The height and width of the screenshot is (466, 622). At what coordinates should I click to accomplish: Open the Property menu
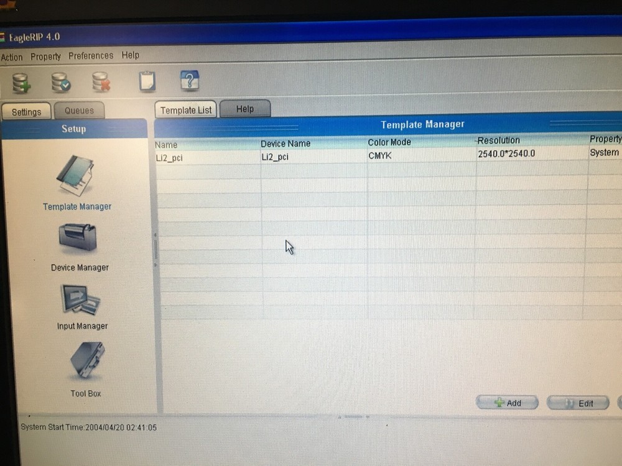pyautogui.click(x=45, y=57)
